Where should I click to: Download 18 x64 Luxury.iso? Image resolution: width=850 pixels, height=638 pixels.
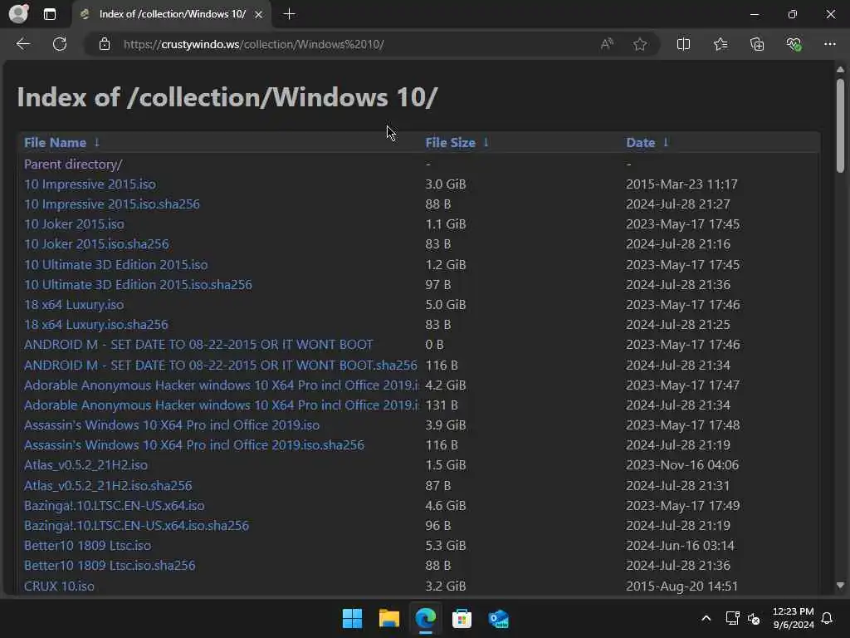74,304
